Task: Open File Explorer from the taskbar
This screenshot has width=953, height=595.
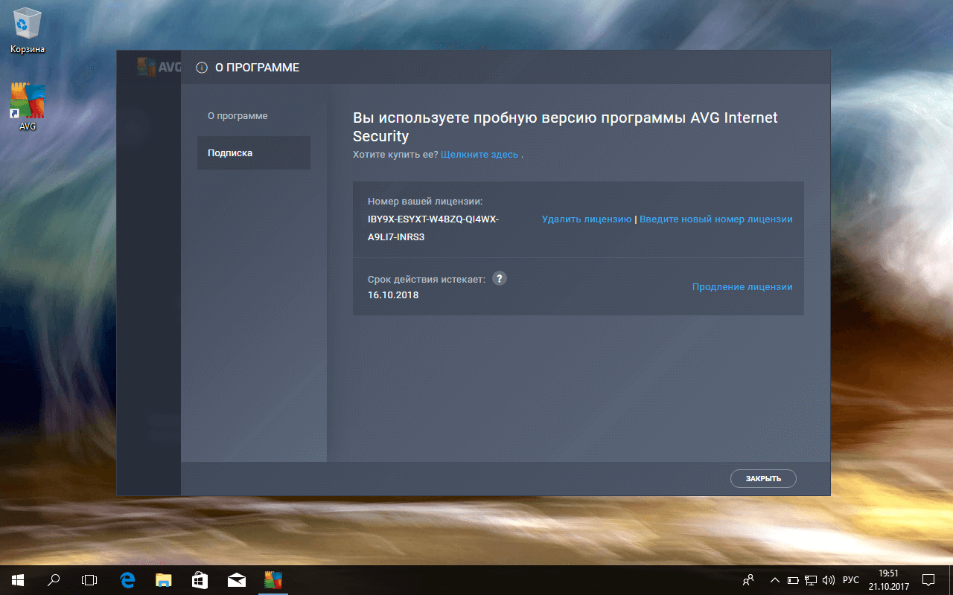Action: coord(164,579)
